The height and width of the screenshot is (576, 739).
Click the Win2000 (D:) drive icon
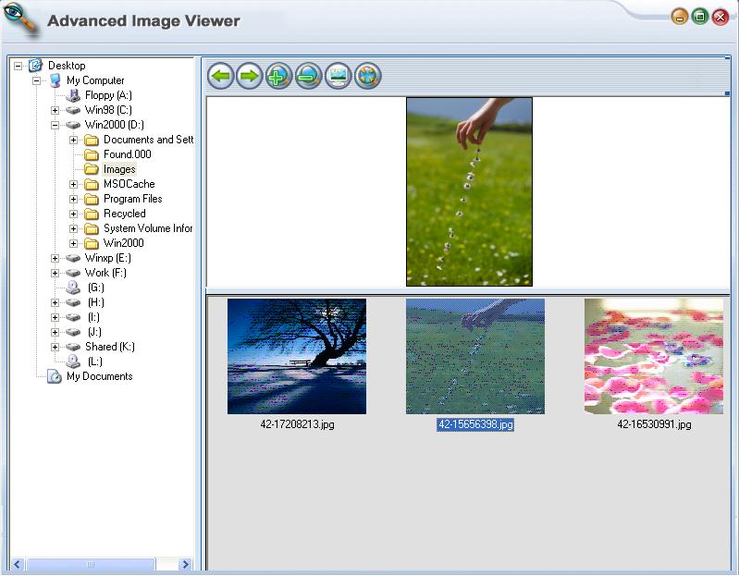73,125
